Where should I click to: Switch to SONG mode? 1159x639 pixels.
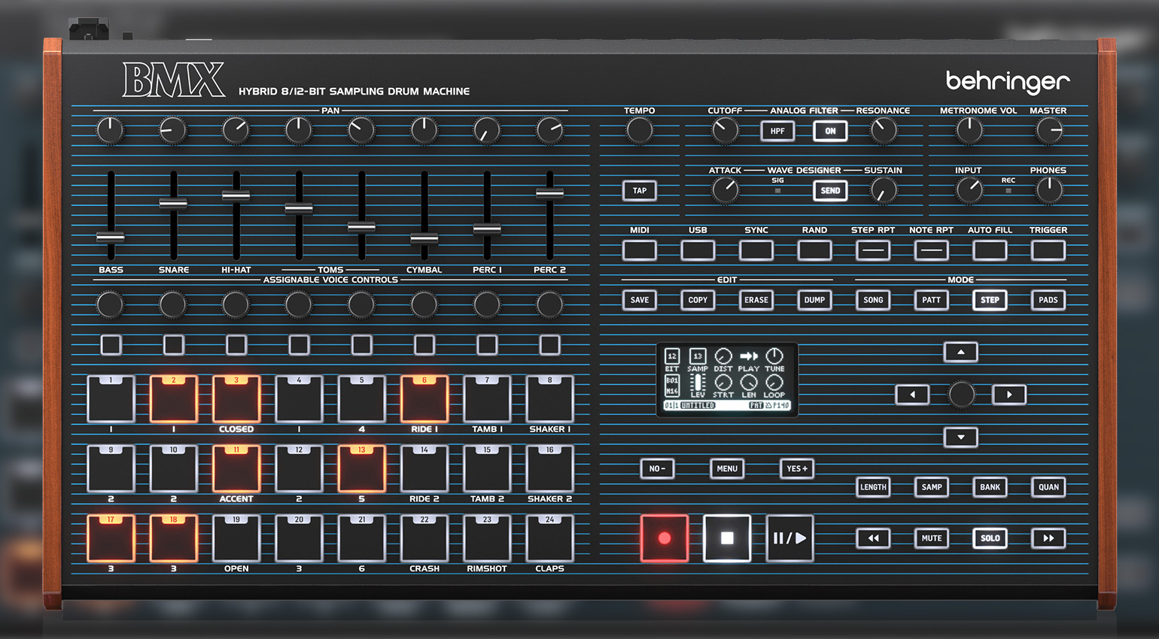pyautogui.click(x=873, y=300)
